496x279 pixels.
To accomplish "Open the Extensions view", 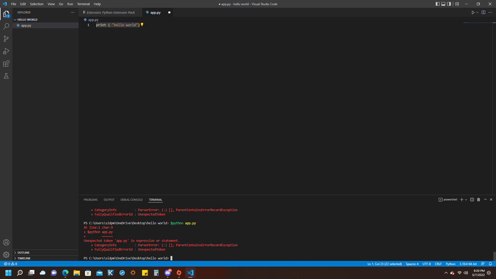I will 6,63.
